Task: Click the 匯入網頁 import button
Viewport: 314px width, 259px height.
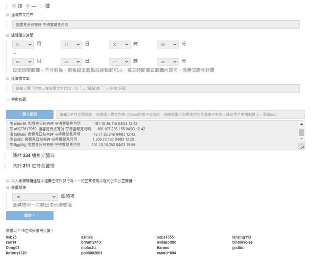Action: 29,114
